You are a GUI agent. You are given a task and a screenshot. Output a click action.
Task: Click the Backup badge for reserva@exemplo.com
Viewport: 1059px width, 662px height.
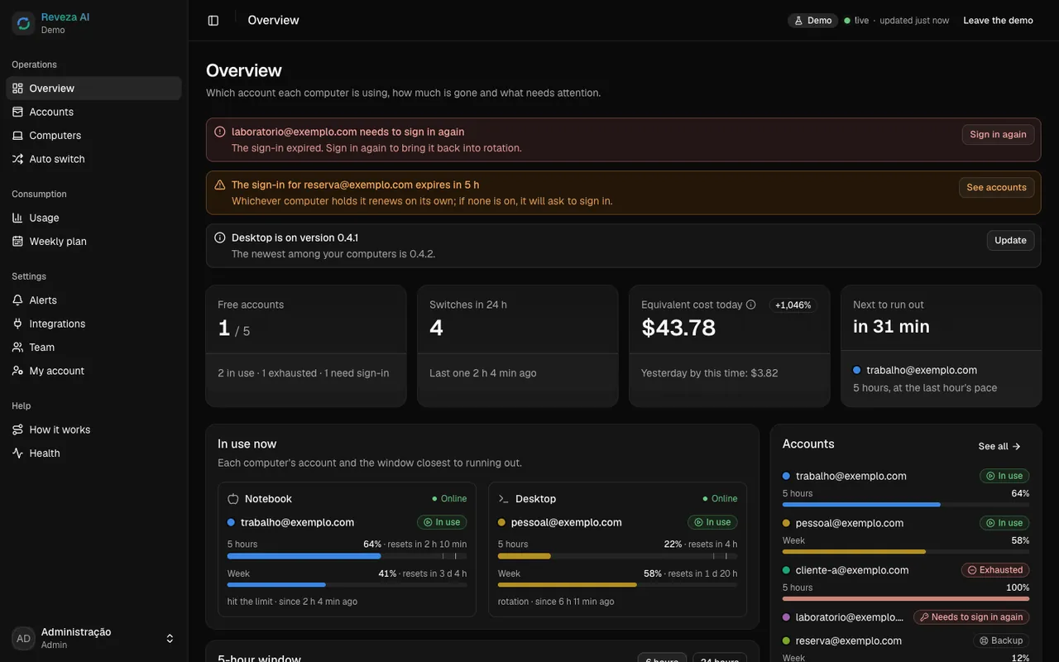[x=1001, y=640]
